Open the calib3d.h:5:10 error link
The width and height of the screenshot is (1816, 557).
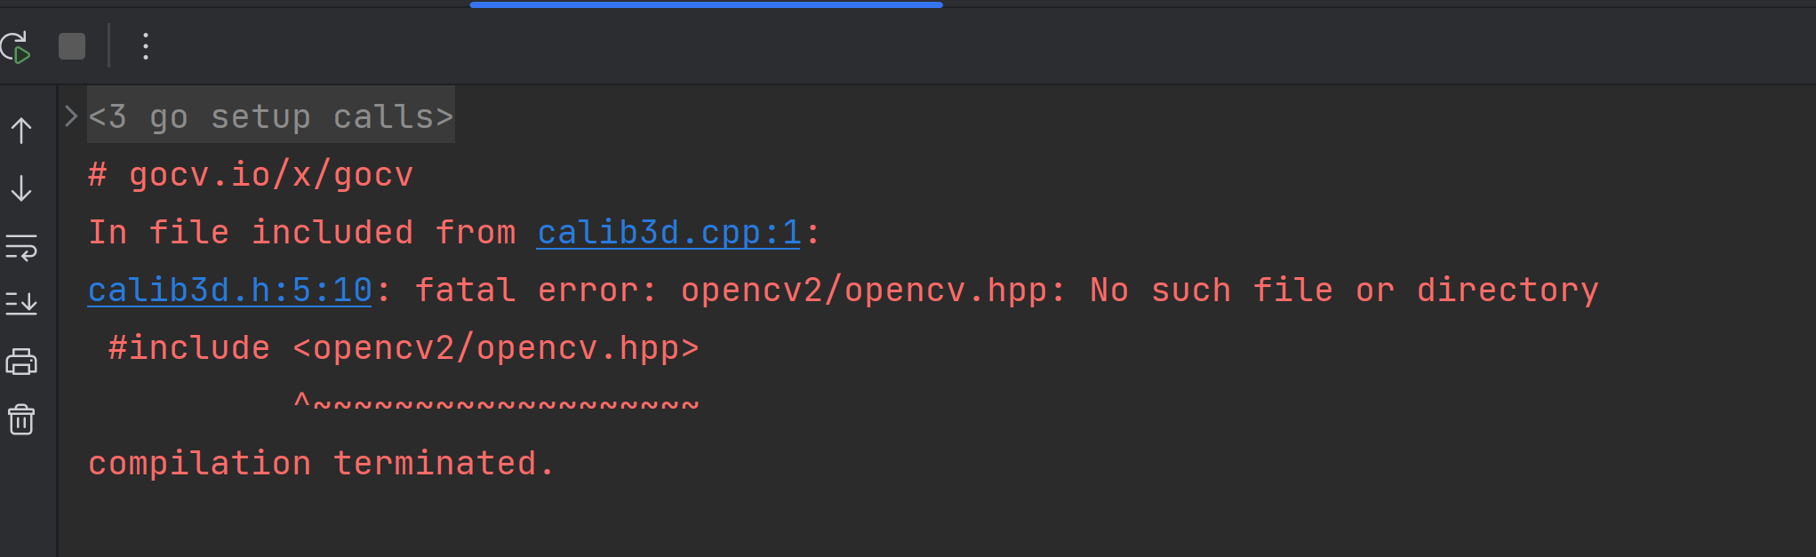coord(228,290)
